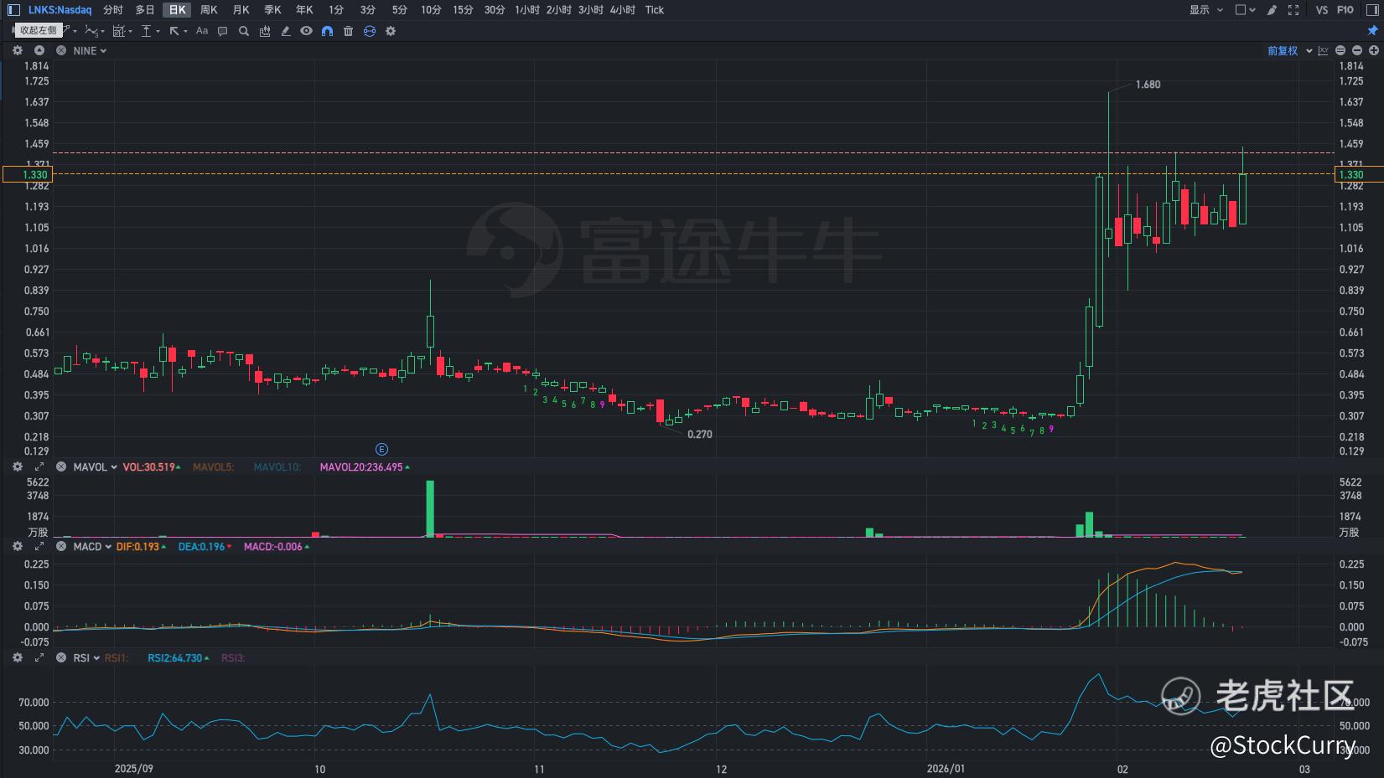Screen dimensions: 1384x778
Task: Toggle the magnet snap tool
Action: click(328, 31)
